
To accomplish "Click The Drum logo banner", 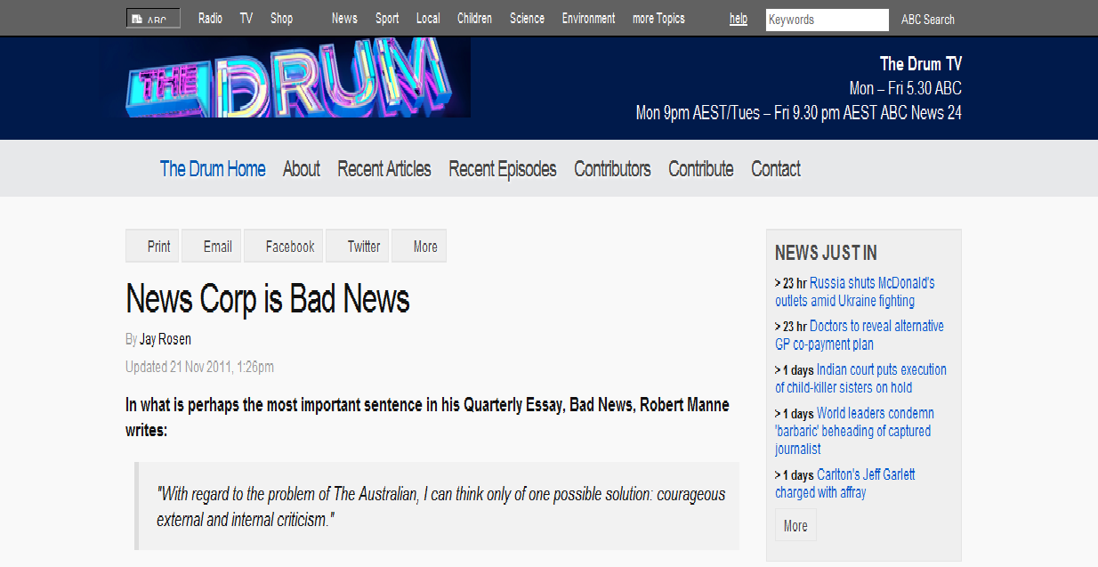I will pyautogui.click(x=297, y=77).
